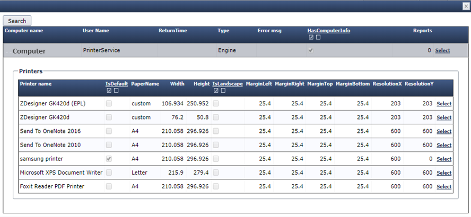Check the unchecked filter under HasComputerInfo
Image resolution: width=471 pixels, height=217 pixels.
coord(318,38)
